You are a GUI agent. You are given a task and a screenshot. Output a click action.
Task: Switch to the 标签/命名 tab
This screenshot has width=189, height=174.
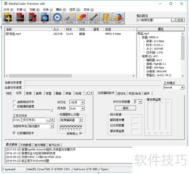pos(135,93)
